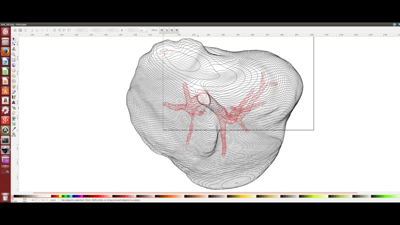
Task: Rotate selection counter-clockwise icon
Action: (x=32, y=30)
